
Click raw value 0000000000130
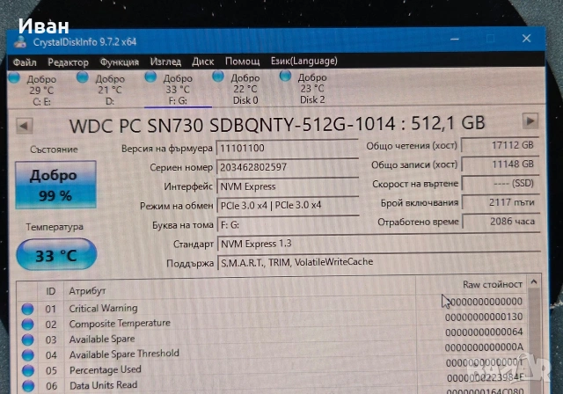point(484,317)
